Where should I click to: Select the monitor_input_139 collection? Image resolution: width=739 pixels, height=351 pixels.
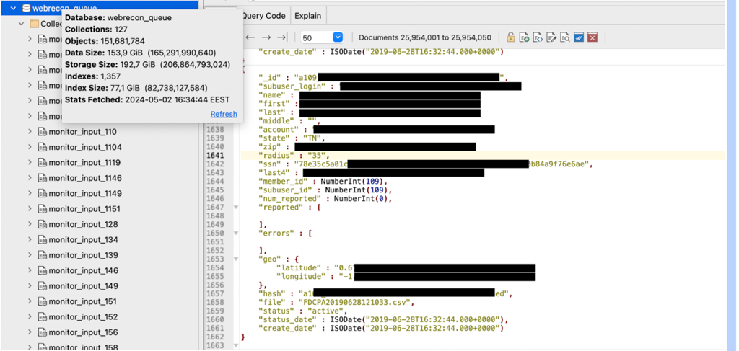pyautogui.click(x=84, y=255)
